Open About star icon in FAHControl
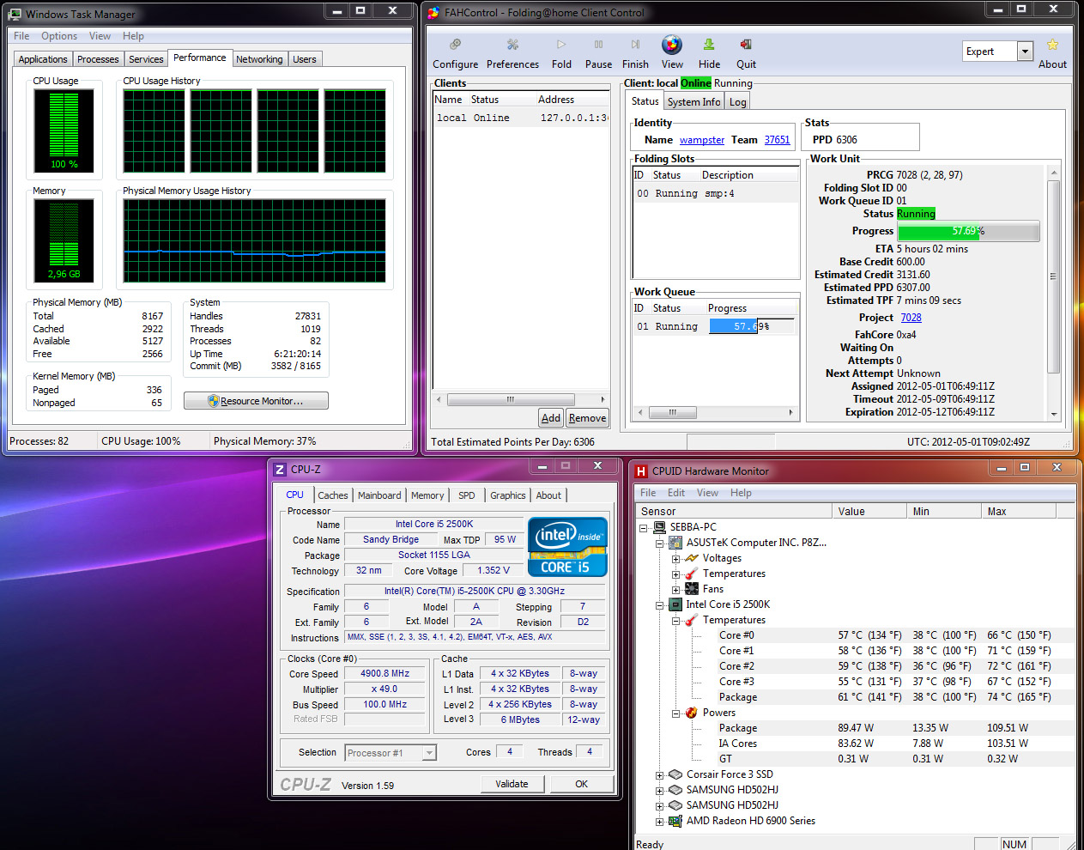 point(1052,45)
